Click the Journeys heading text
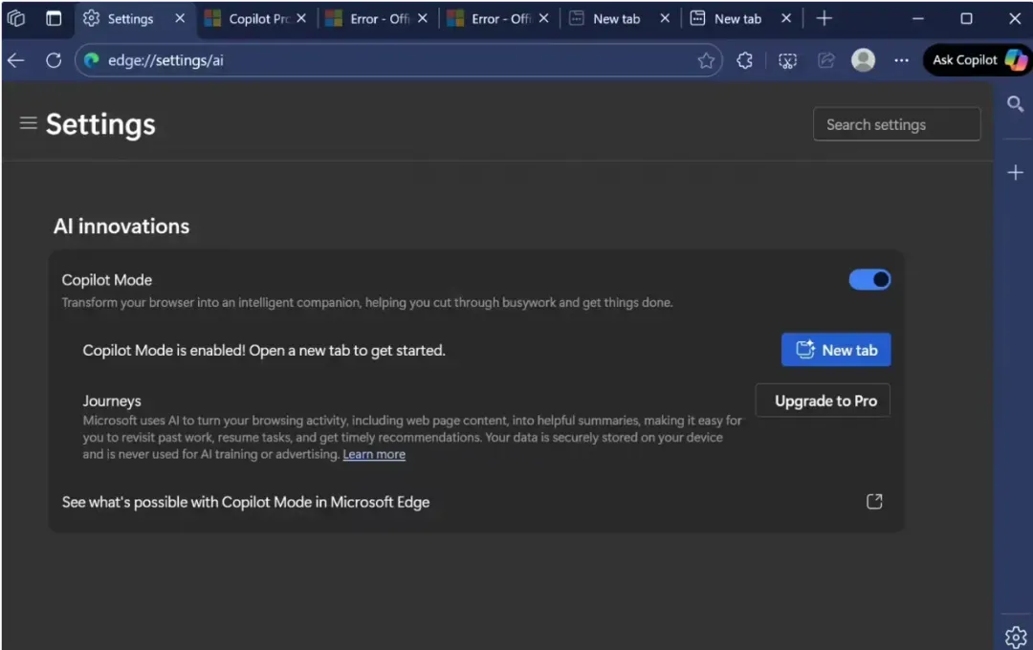The width and height of the screenshot is (1033, 650). click(x=112, y=401)
